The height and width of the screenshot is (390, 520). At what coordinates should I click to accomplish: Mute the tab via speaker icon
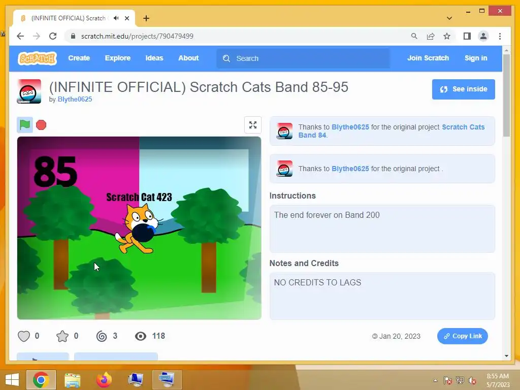pyautogui.click(x=116, y=18)
